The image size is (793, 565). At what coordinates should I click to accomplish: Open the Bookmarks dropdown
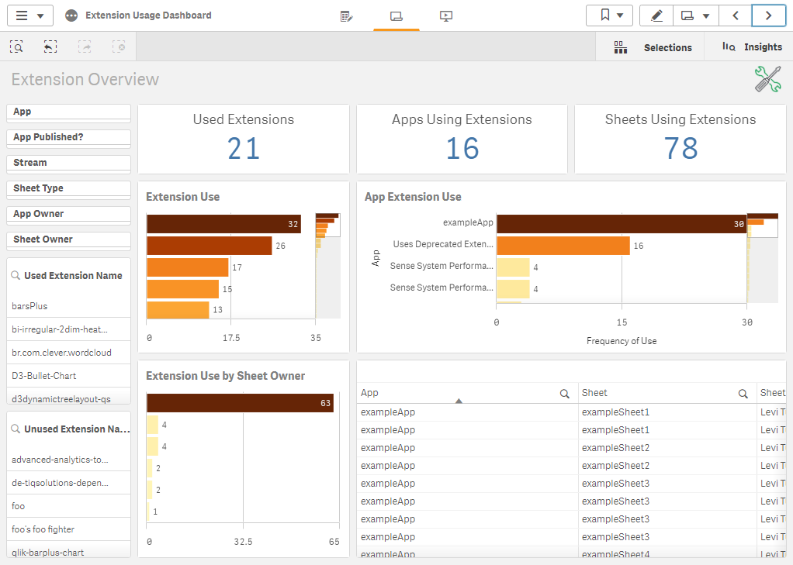[609, 16]
